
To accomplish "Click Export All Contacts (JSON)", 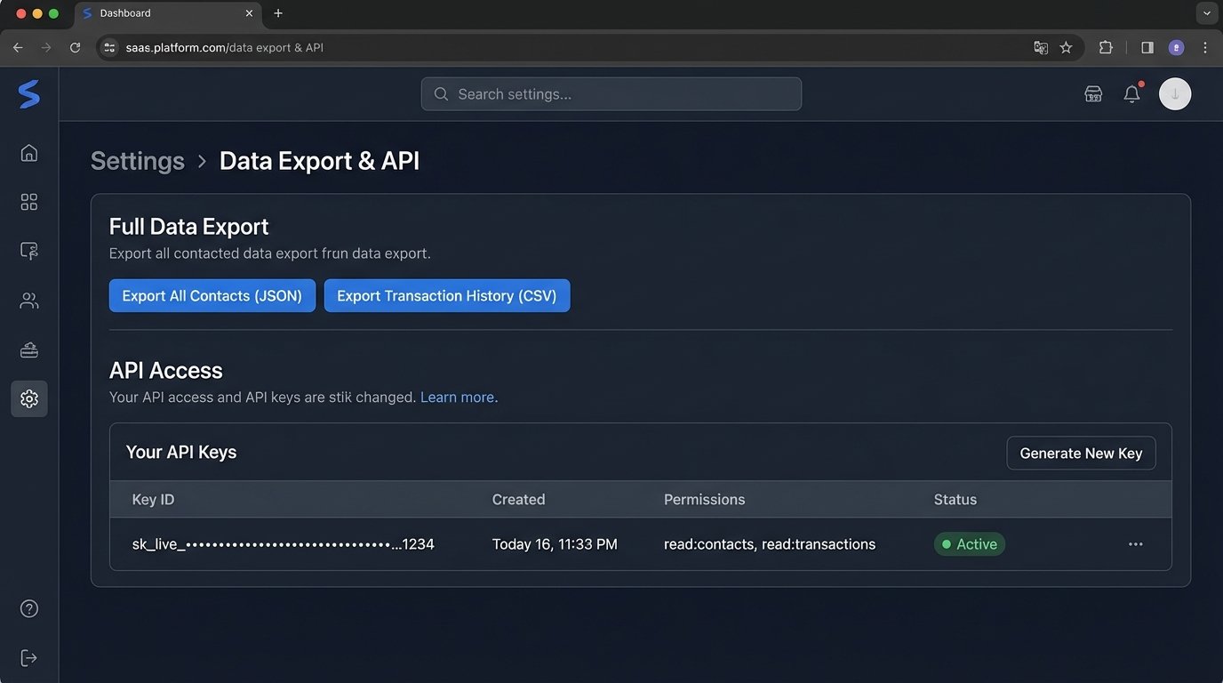I will [212, 295].
